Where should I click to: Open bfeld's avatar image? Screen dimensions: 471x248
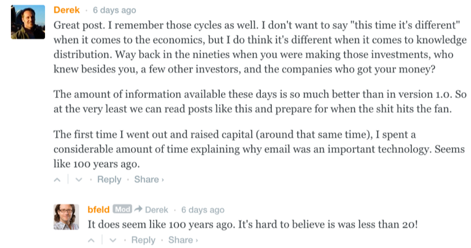pos(66,217)
